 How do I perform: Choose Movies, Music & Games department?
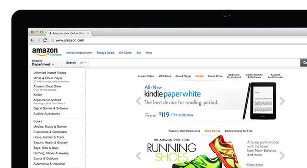[x=50, y=127]
